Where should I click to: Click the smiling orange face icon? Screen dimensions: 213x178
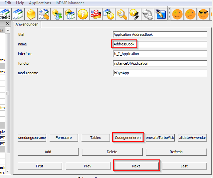click(x=177, y=14)
